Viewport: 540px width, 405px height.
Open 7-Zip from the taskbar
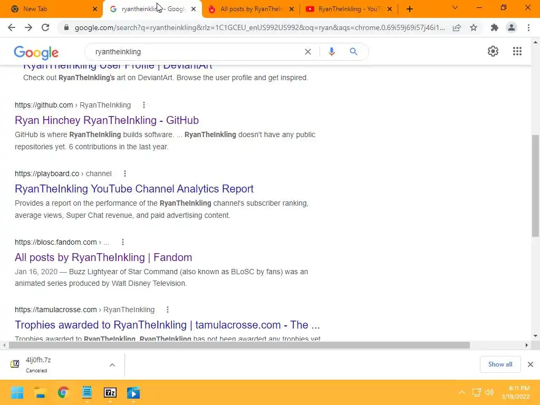(110, 392)
